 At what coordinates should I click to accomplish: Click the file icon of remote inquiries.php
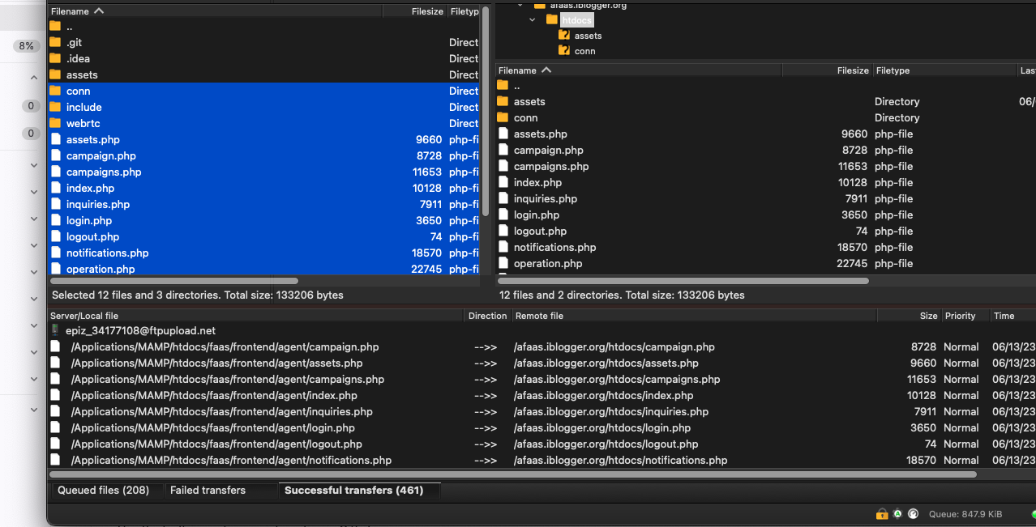tap(503, 198)
